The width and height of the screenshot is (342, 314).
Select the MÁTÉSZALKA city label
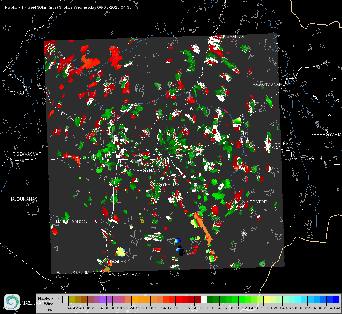click(288, 144)
